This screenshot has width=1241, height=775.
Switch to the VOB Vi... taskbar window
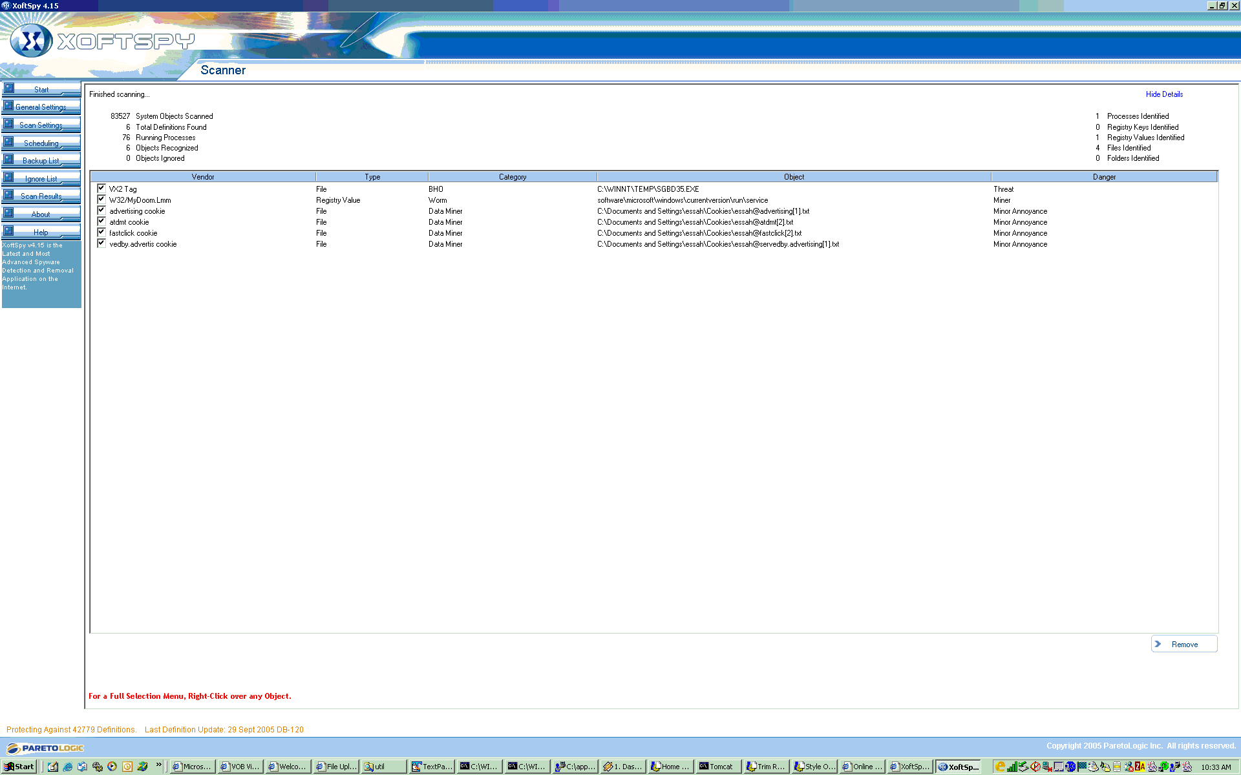240,767
